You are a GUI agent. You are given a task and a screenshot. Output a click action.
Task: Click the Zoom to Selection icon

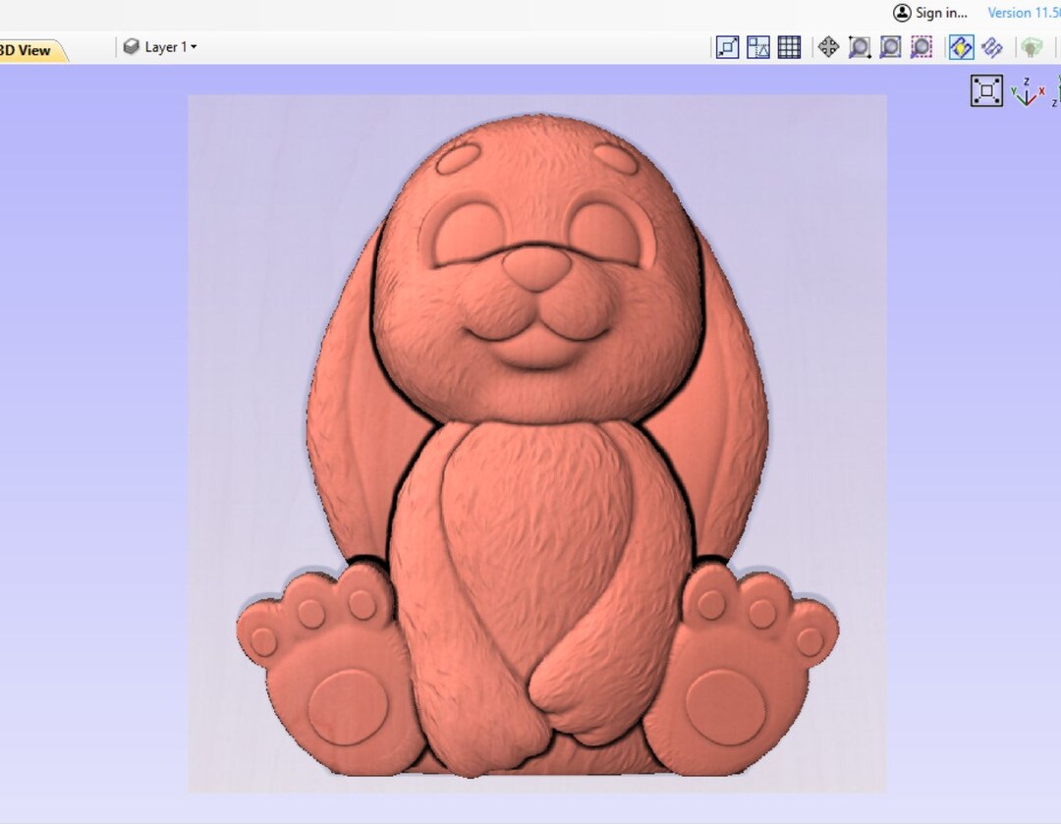pos(921,46)
